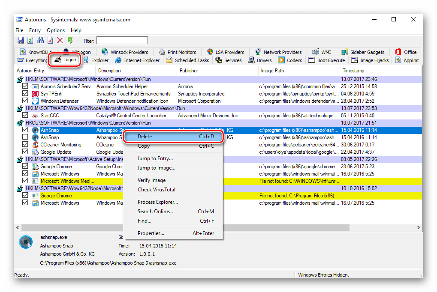The width and height of the screenshot is (437, 292).
Task: Switch to the Scheduled Tasks tab
Action: 188,60
